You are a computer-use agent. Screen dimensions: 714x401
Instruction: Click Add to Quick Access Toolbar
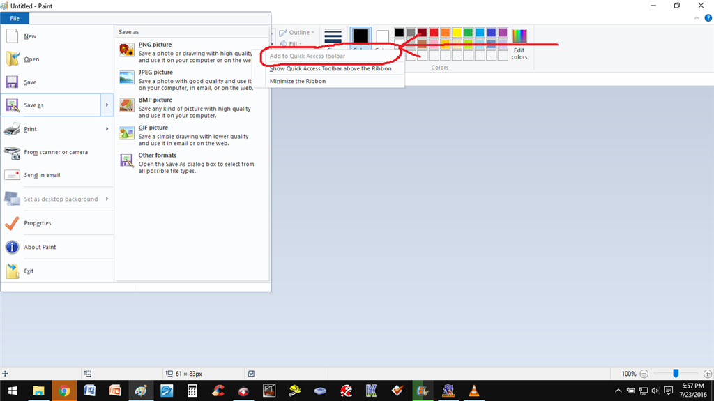pos(307,56)
